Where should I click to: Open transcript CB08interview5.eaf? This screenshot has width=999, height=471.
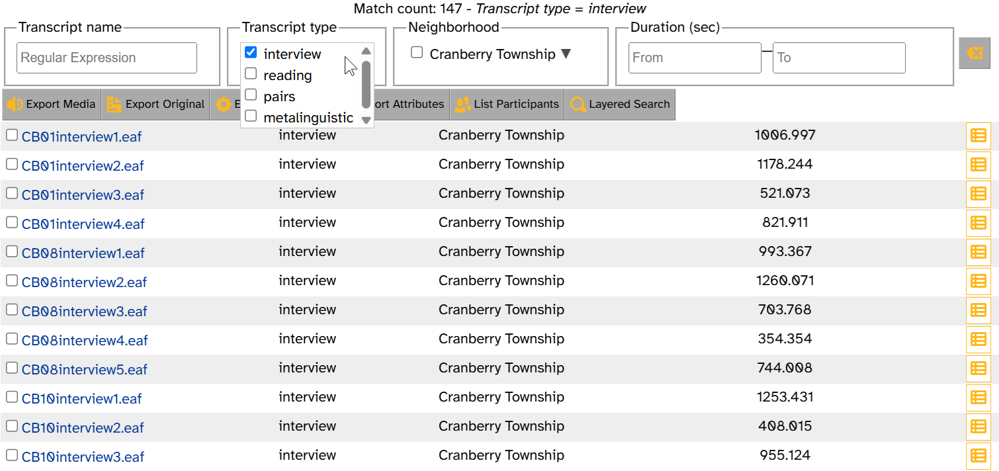pos(85,370)
